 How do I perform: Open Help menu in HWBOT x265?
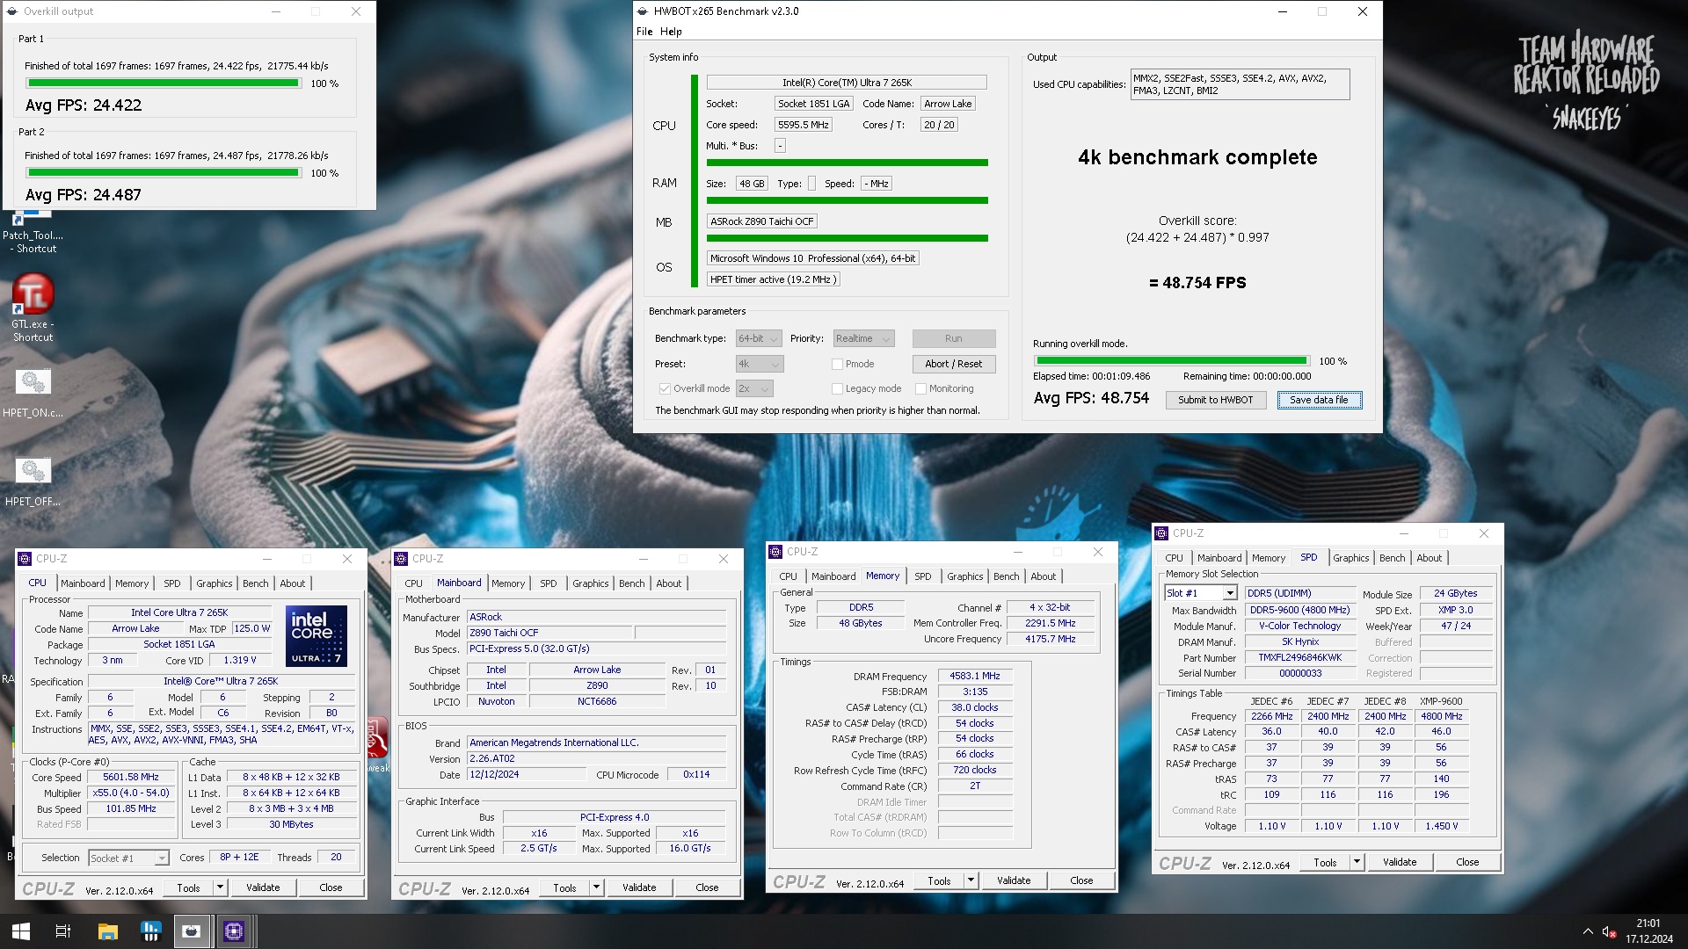coord(671,32)
